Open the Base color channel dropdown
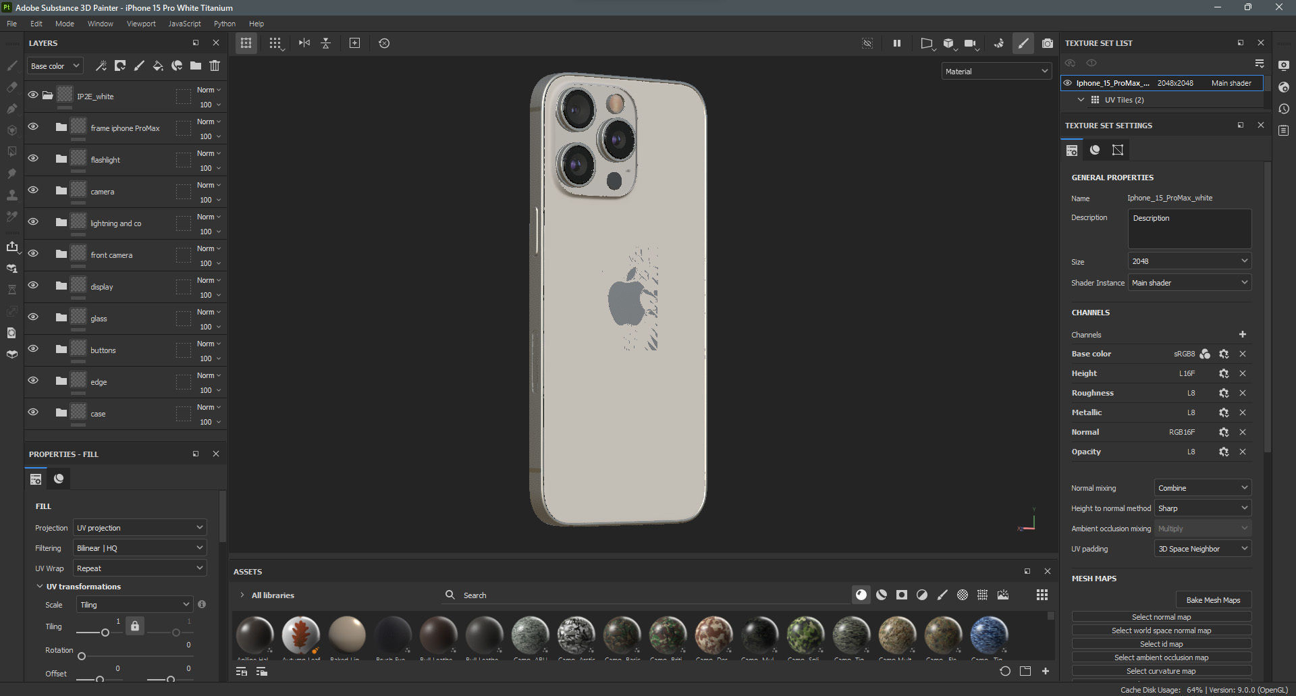This screenshot has height=696, width=1296. click(55, 66)
